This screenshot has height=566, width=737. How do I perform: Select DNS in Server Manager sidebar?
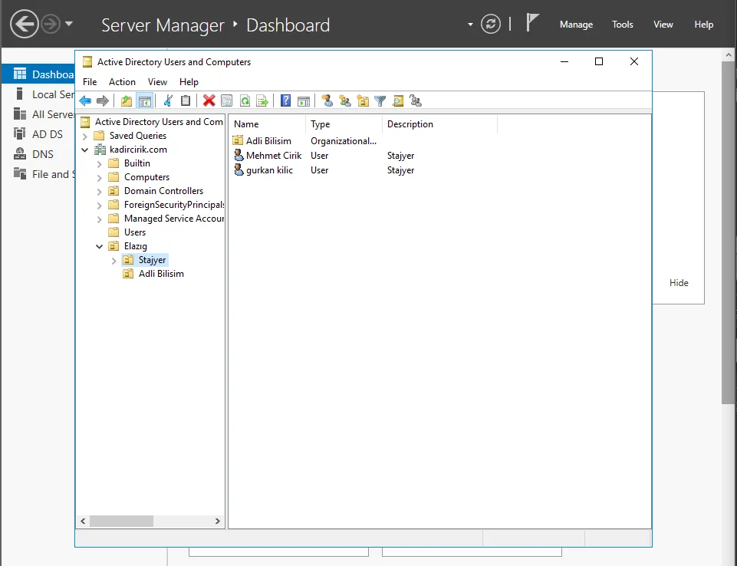click(38, 154)
